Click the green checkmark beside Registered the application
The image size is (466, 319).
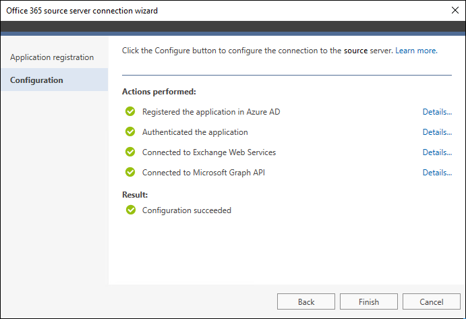pos(130,111)
